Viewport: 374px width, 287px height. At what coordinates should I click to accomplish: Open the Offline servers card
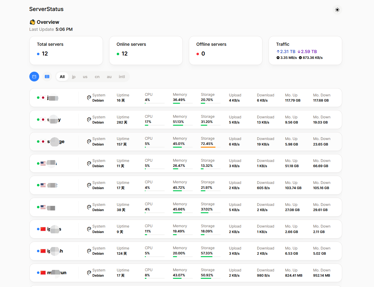pos(226,50)
